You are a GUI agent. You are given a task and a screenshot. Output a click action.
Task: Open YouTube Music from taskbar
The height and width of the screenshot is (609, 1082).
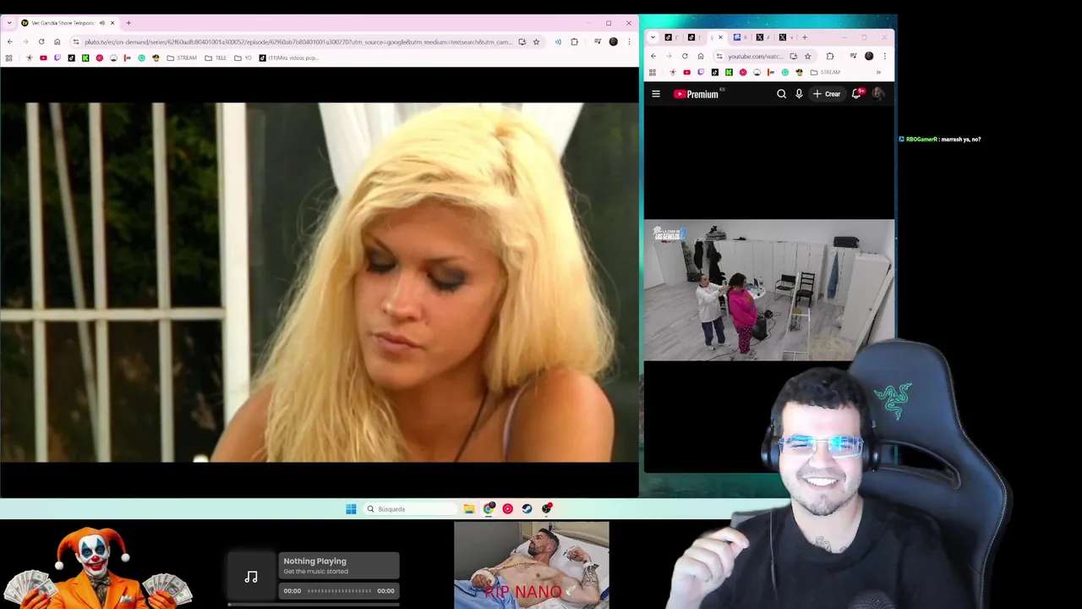[x=508, y=508]
